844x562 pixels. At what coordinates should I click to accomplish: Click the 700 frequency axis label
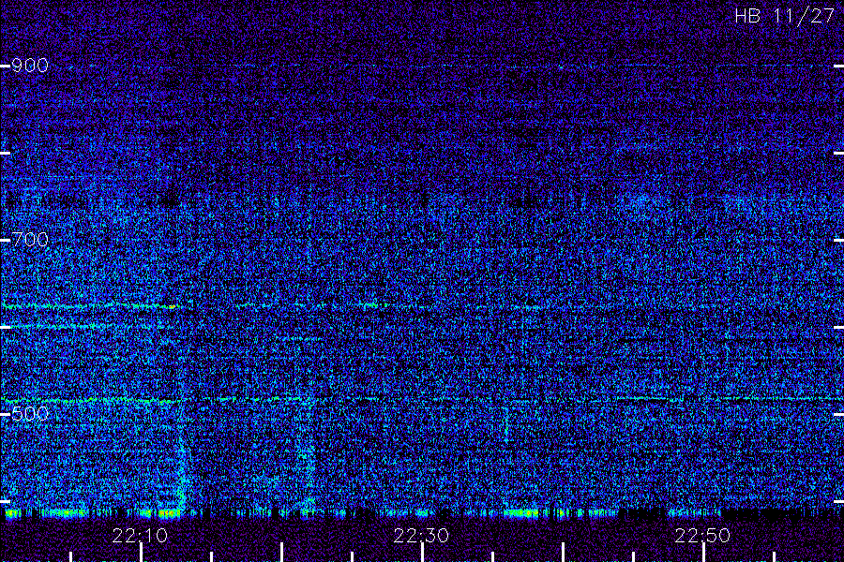[30, 240]
